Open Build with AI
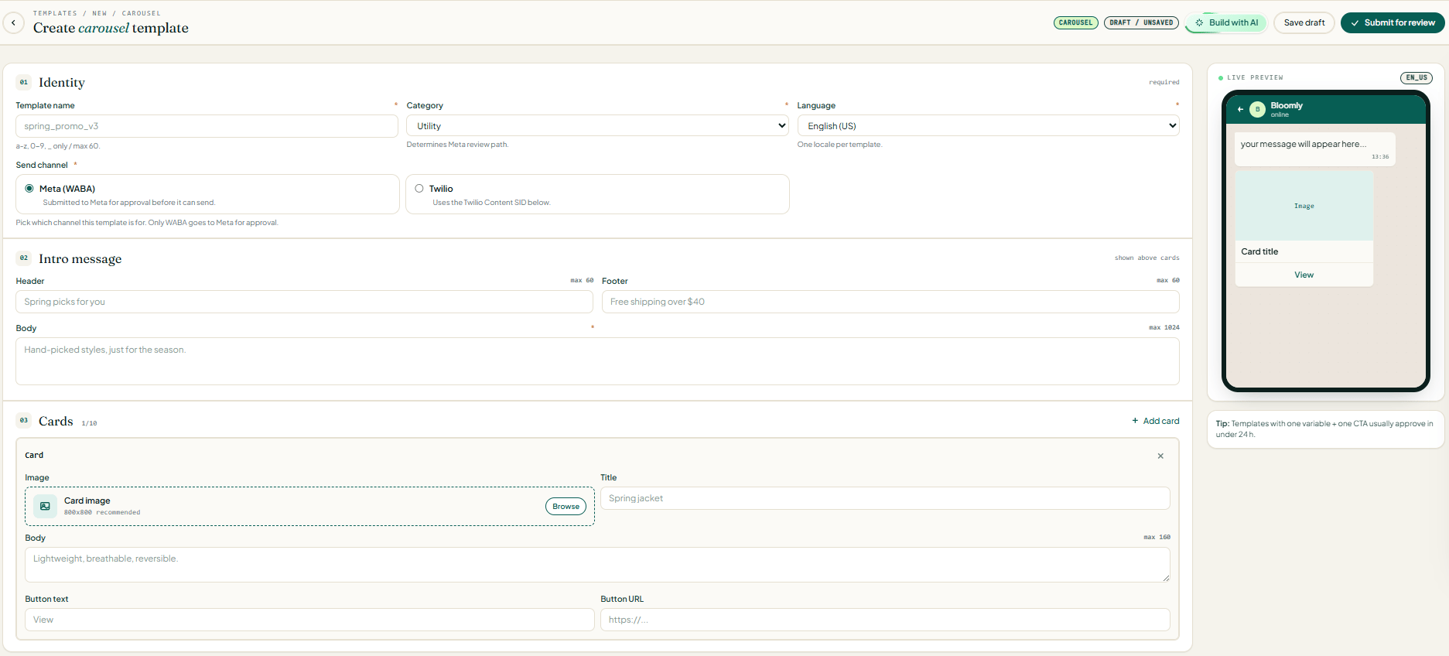This screenshot has width=1449, height=656. (x=1226, y=22)
